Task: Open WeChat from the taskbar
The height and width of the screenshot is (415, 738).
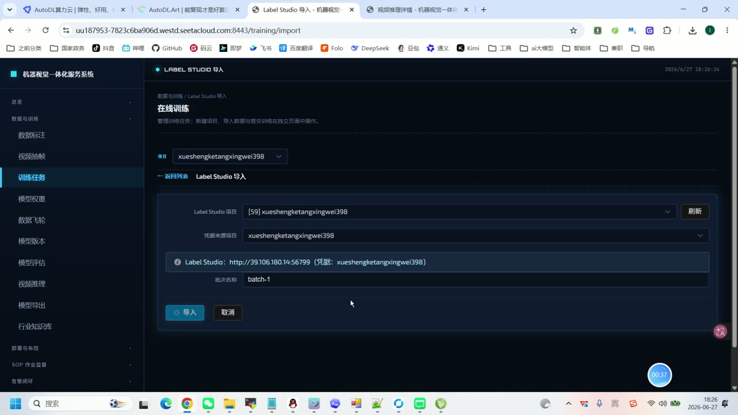Action: point(208,403)
